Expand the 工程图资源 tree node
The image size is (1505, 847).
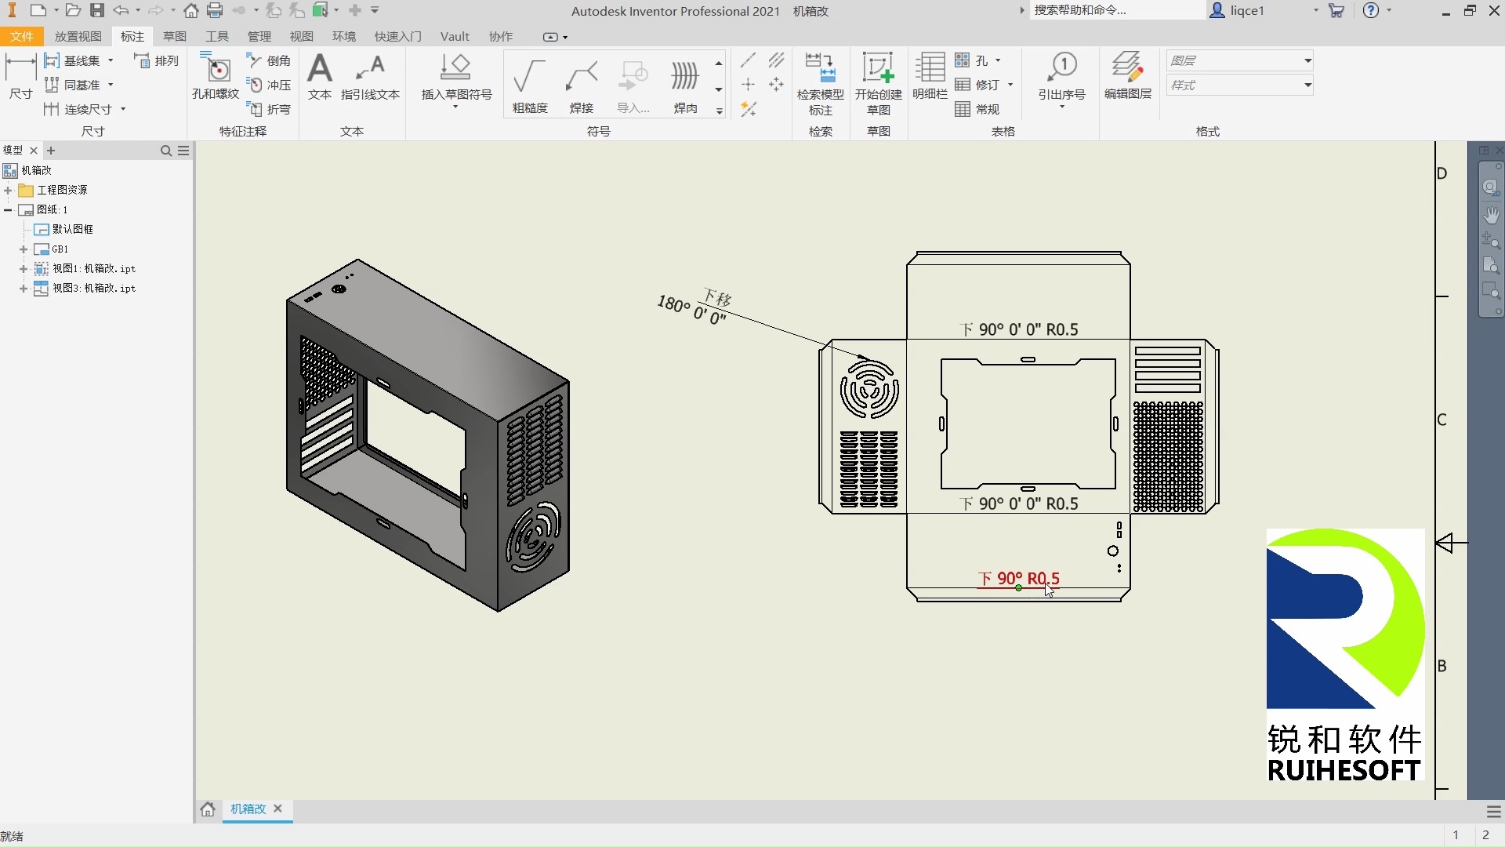pyautogui.click(x=8, y=191)
